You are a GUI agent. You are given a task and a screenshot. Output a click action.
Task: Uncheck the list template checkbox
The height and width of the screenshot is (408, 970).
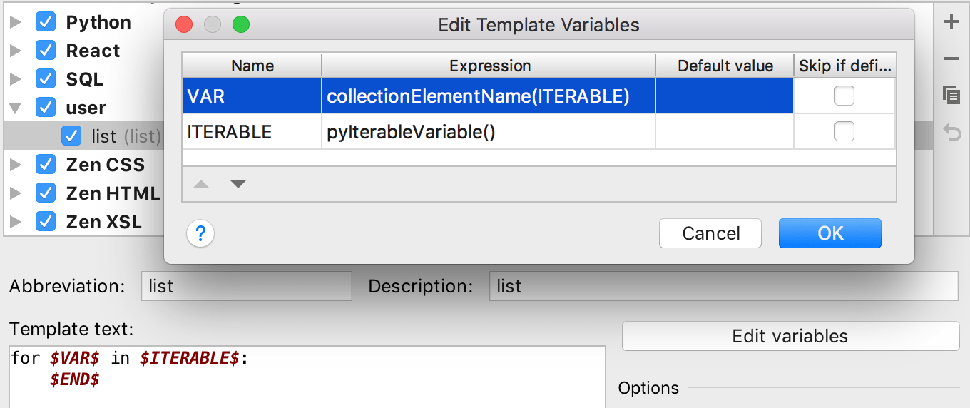(71, 136)
